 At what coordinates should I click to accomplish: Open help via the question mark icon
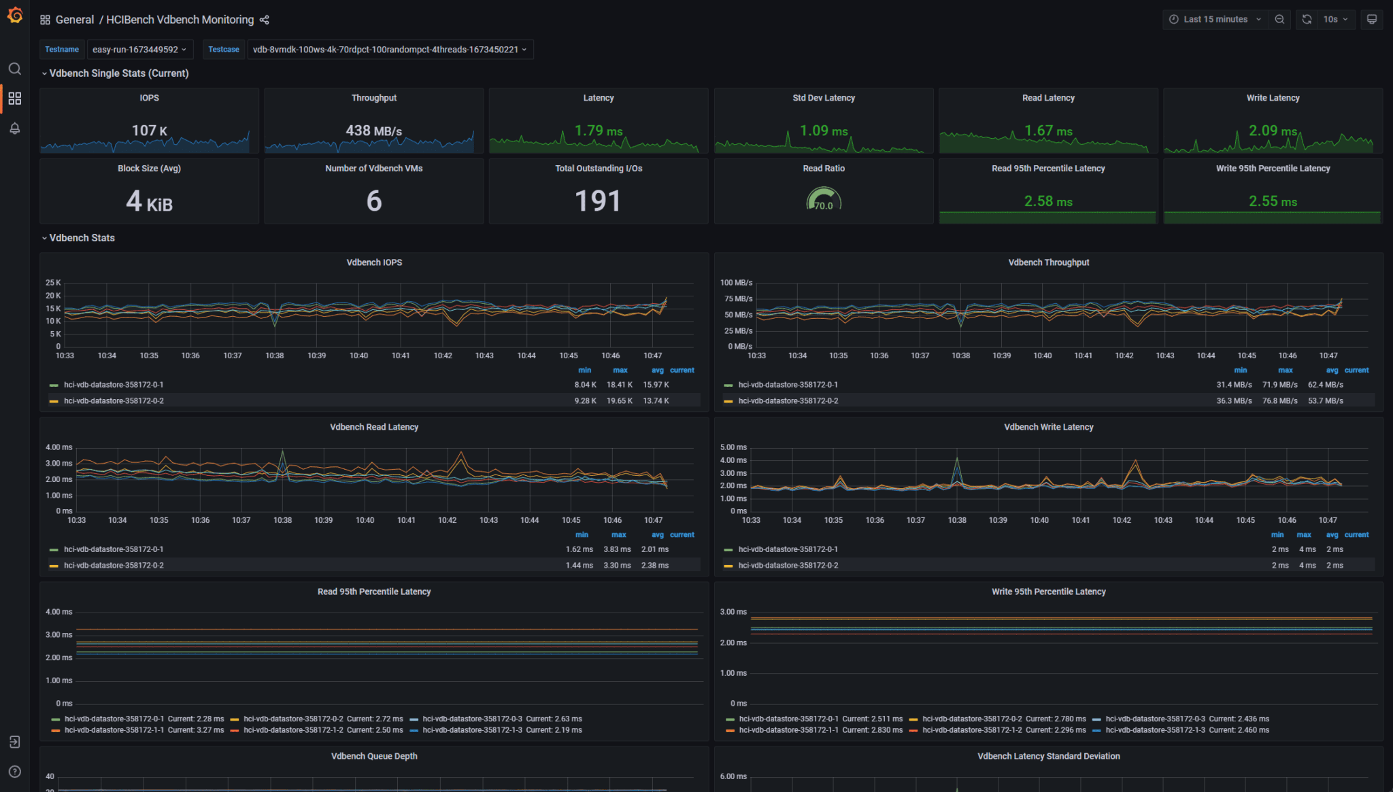pos(15,772)
